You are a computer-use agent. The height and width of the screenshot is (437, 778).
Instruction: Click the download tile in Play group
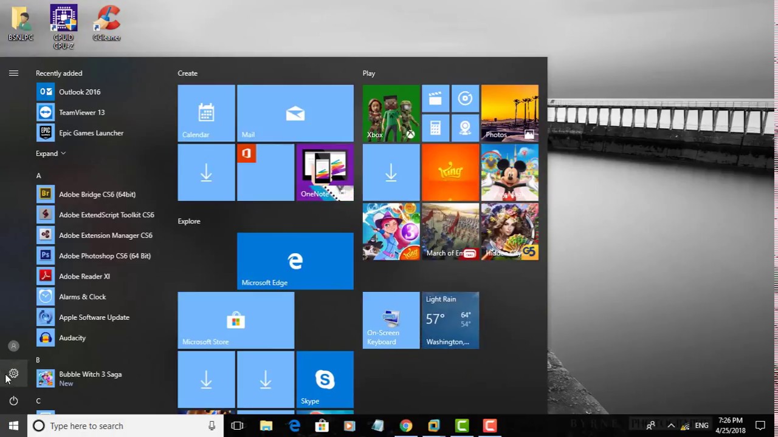point(391,172)
